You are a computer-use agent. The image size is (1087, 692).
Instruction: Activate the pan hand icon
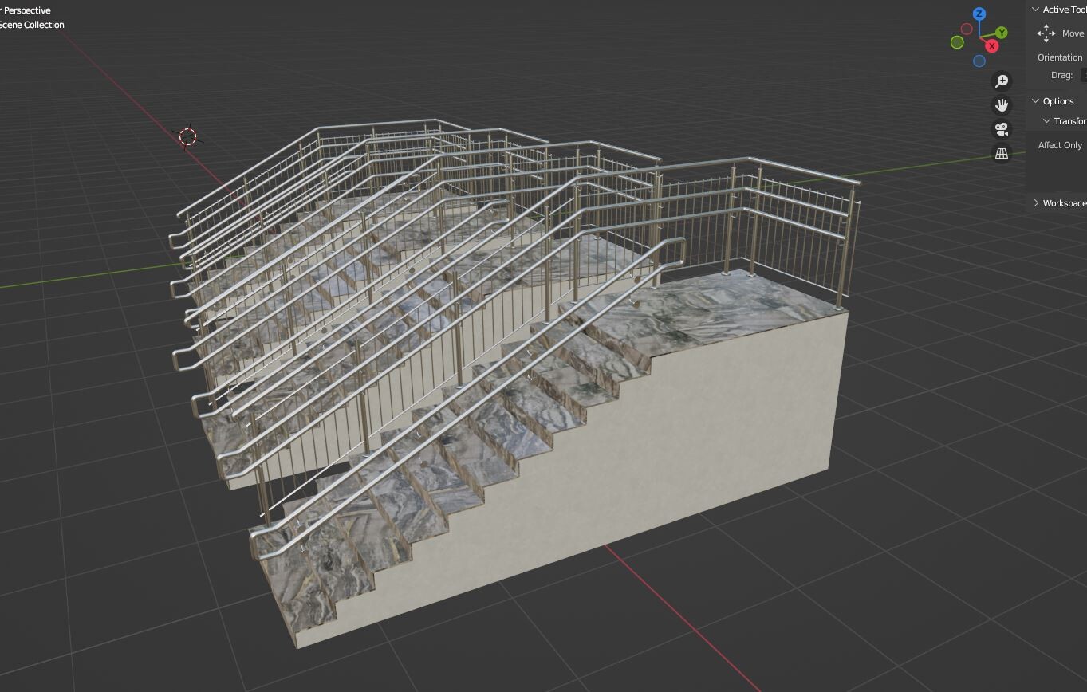(1002, 104)
